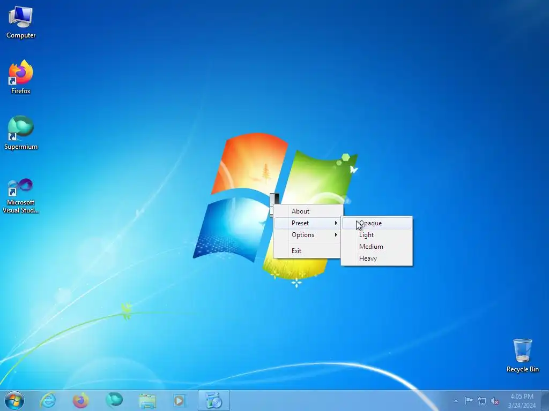Screen dimensions: 549x411
Task: Launch Supermium from the taskbar
Action: [114, 400]
